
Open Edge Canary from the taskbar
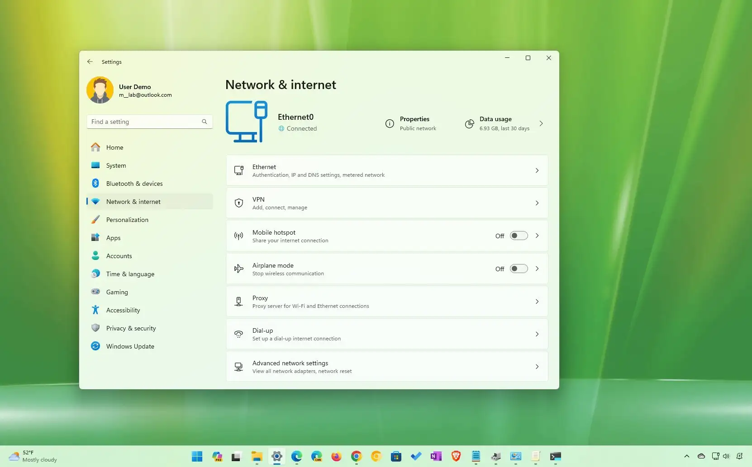(317, 457)
